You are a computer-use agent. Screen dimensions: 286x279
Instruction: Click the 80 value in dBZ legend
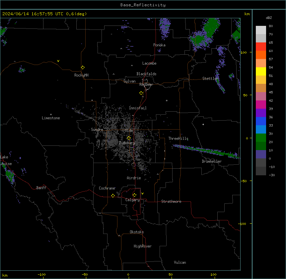click(271, 26)
